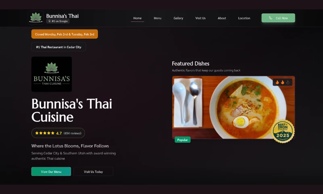Click the lotus logo icon in header
The height and width of the screenshot is (194, 323).
point(36,18)
